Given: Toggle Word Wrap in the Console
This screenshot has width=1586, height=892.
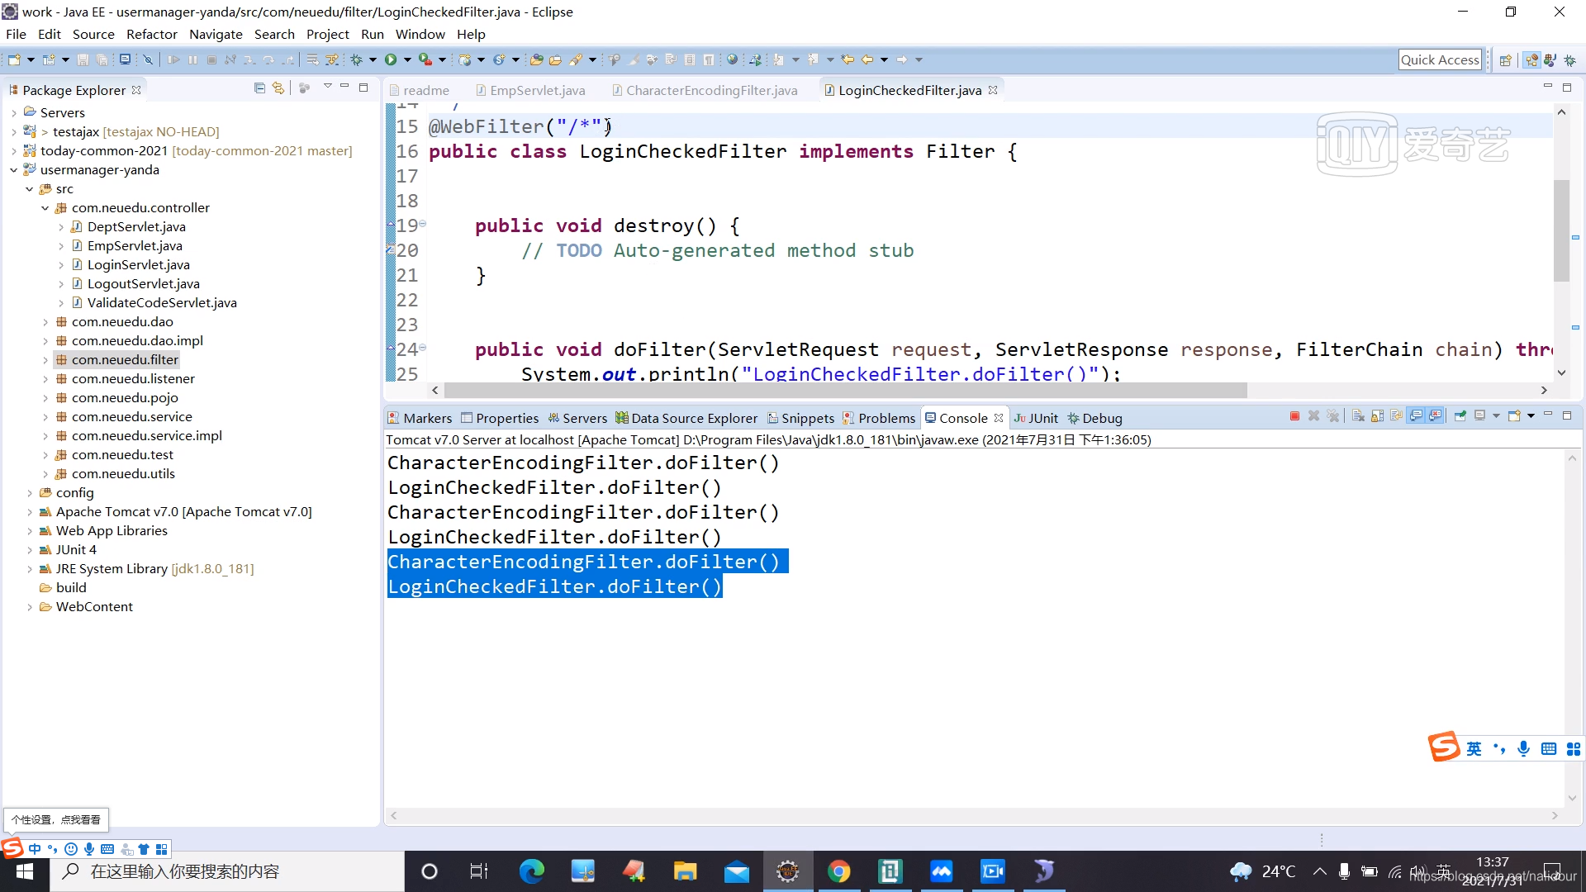Looking at the screenshot, I should pyautogui.click(x=1396, y=416).
